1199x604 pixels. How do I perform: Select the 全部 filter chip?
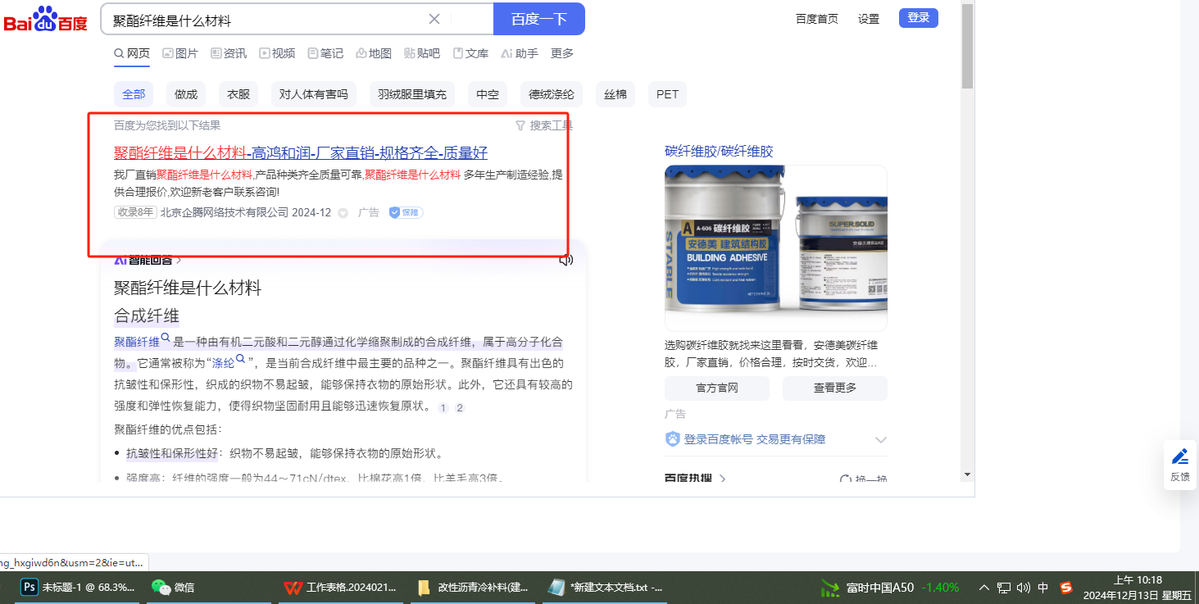coord(134,94)
